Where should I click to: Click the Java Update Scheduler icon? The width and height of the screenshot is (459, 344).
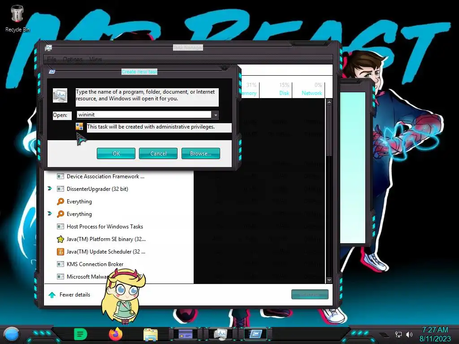click(x=61, y=252)
